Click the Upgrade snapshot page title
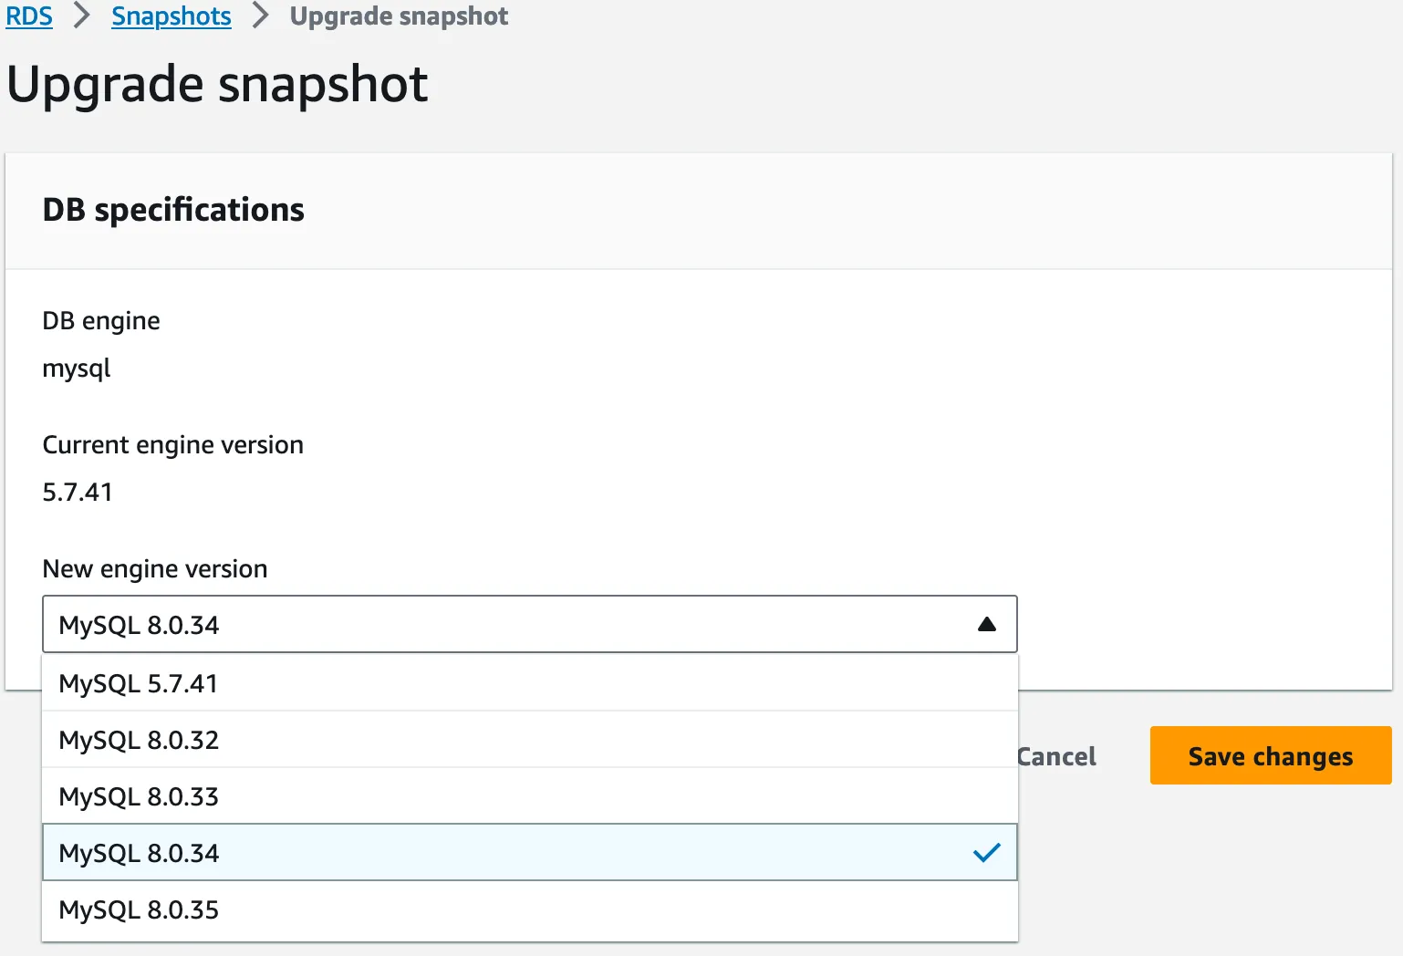 click(x=217, y=84)
